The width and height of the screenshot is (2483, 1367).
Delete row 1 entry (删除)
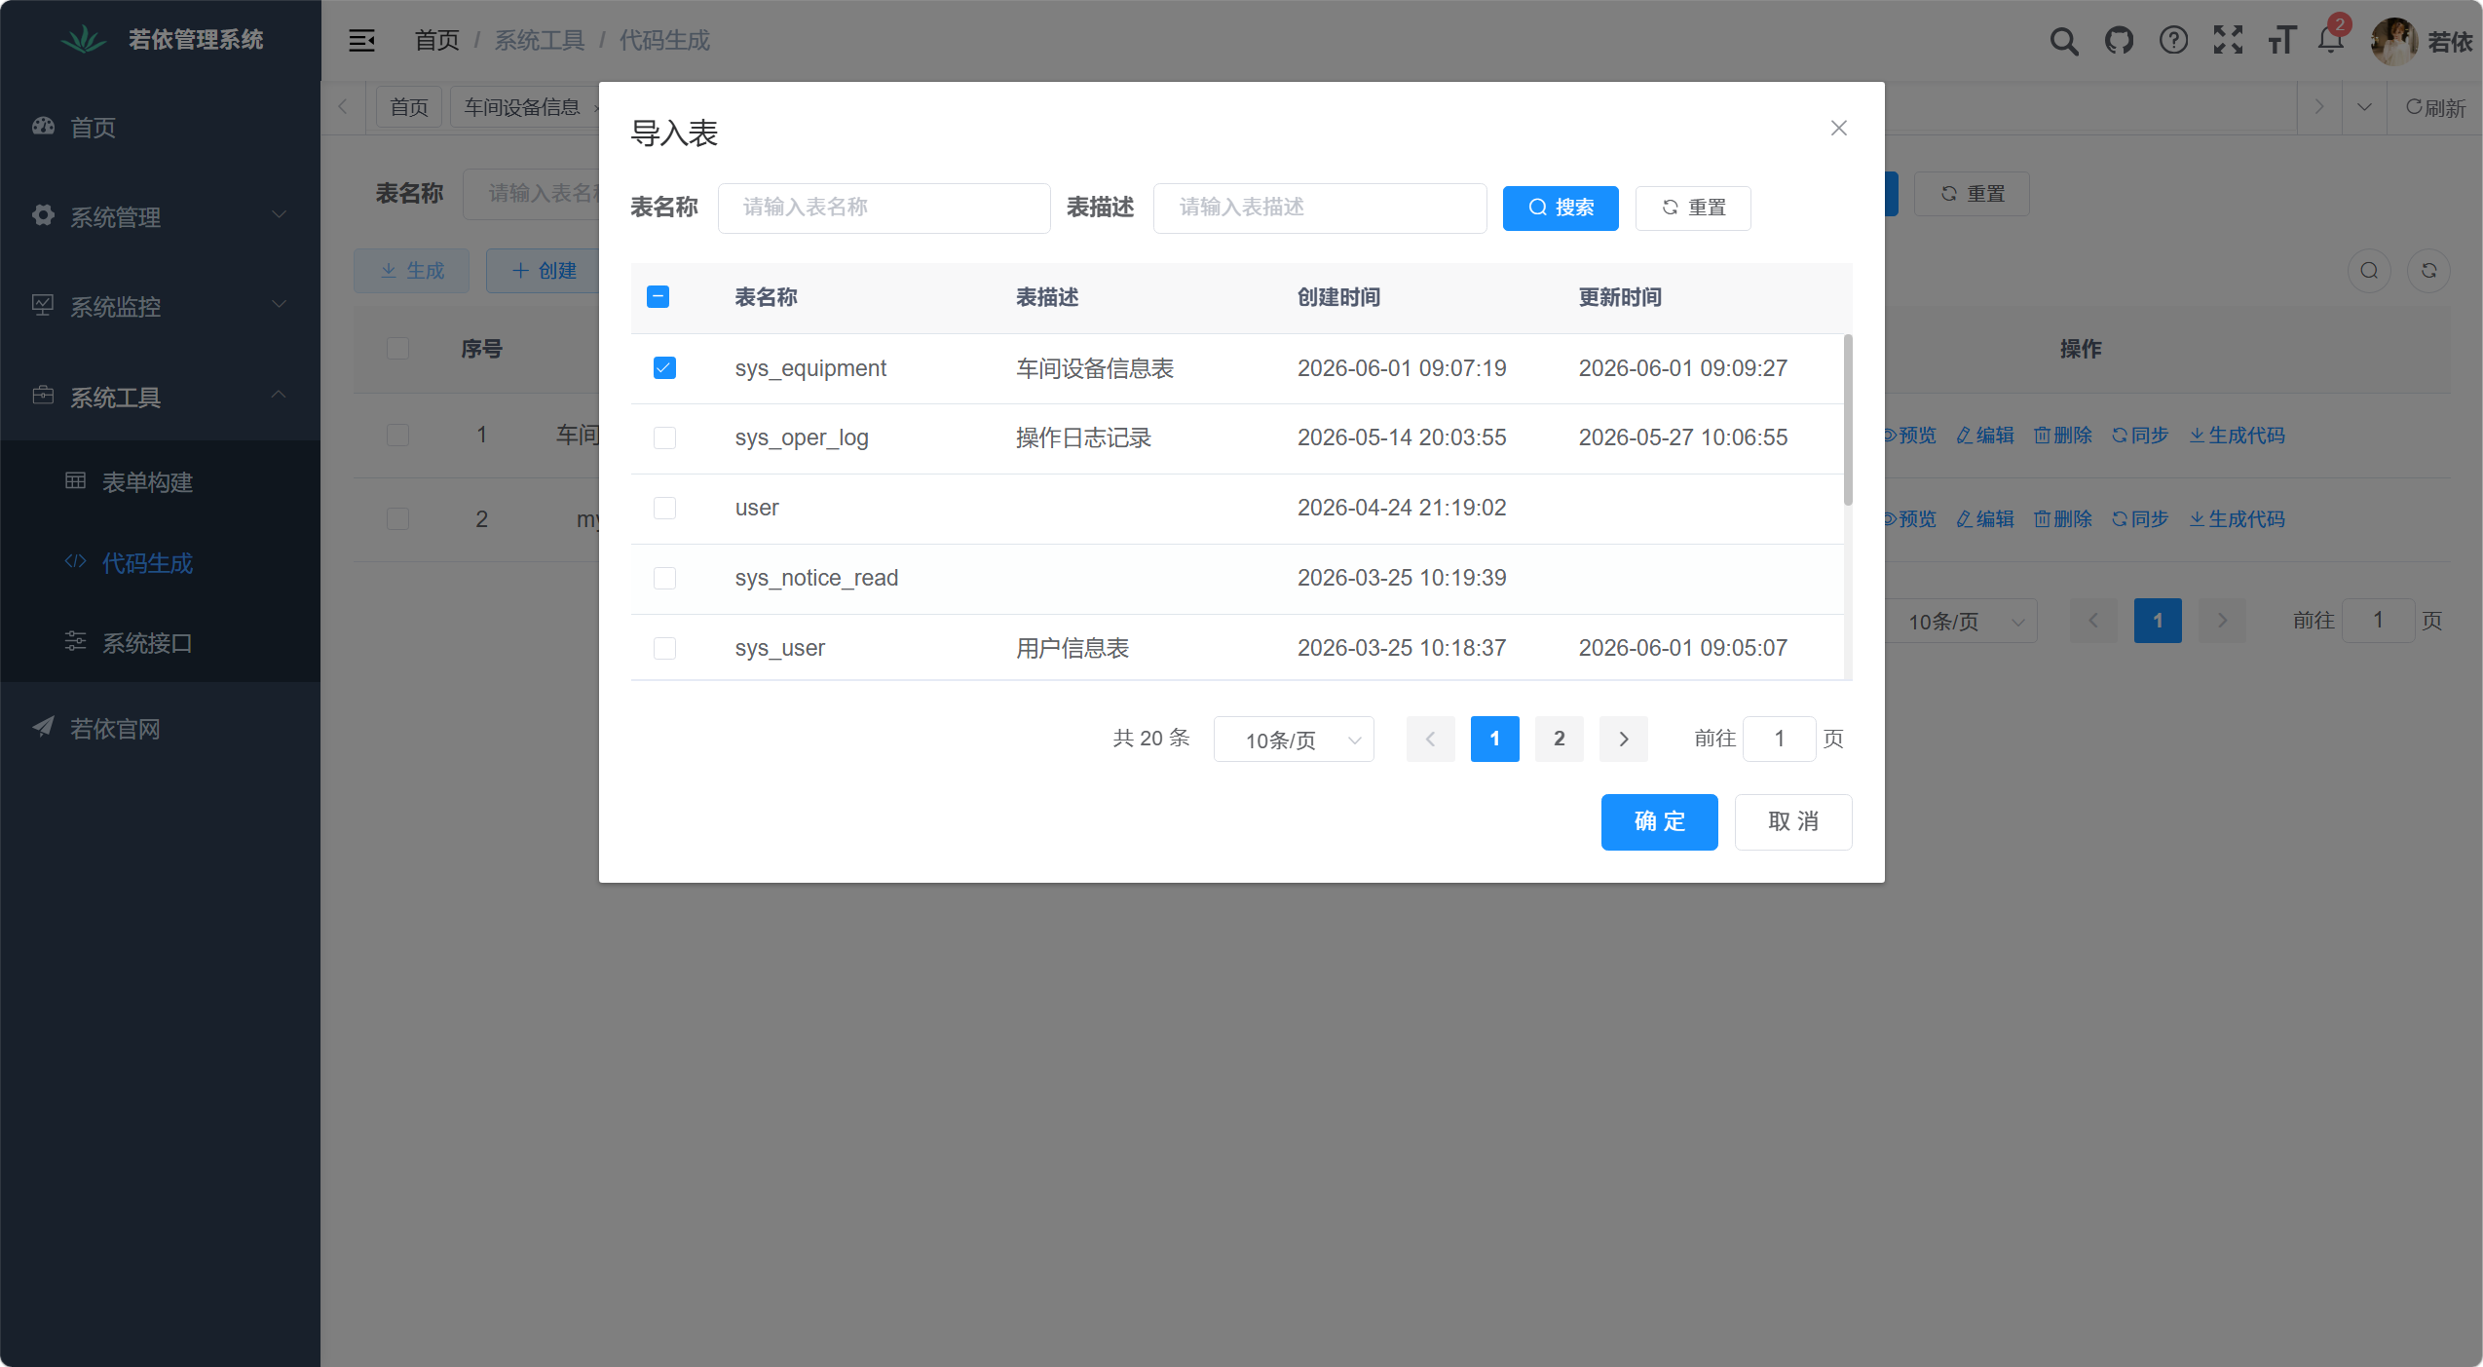click(x=2062, y=436)
